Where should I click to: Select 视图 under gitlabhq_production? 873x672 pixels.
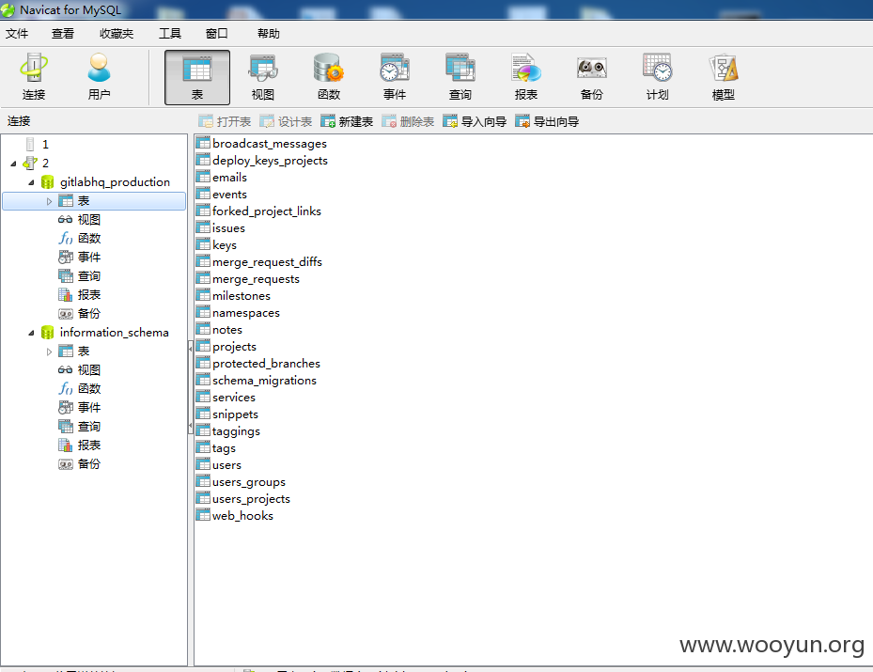79,219
